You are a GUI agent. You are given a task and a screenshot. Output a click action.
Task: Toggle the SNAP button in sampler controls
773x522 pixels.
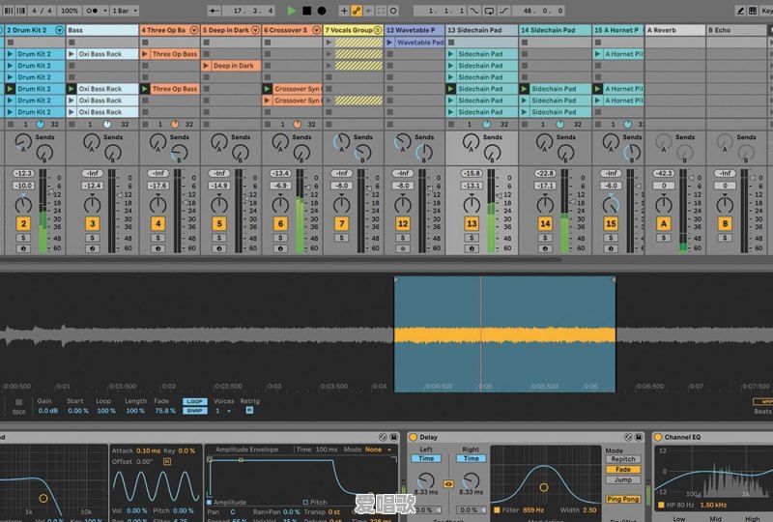(x=195, y=411)
